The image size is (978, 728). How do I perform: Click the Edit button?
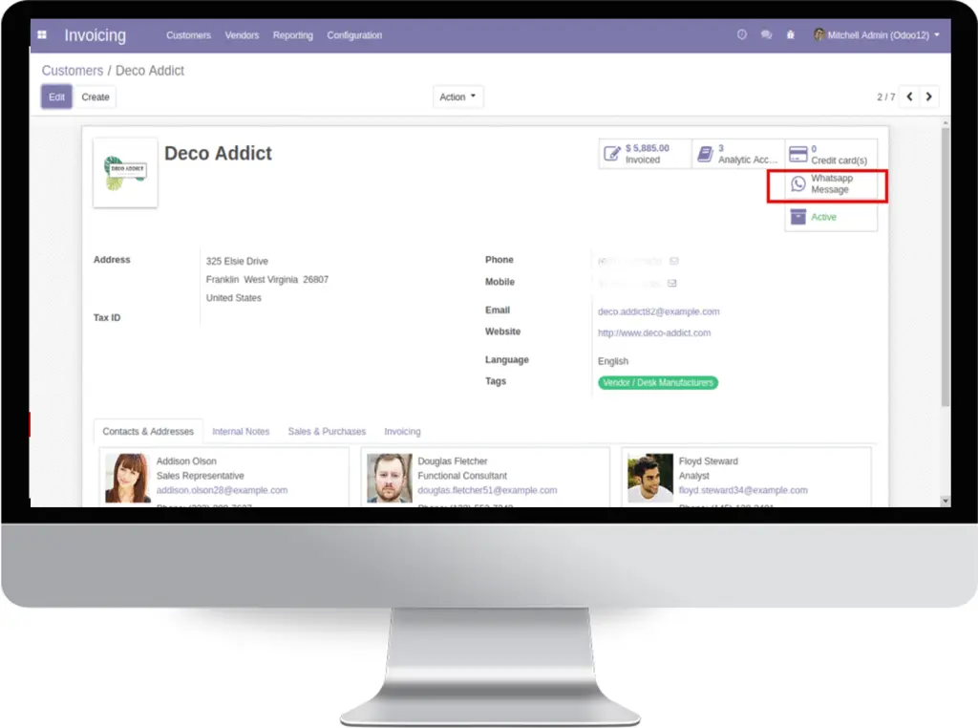click(56, 96)
